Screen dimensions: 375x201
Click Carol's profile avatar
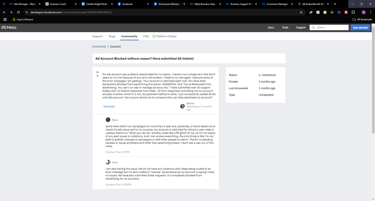pos(108,162)
